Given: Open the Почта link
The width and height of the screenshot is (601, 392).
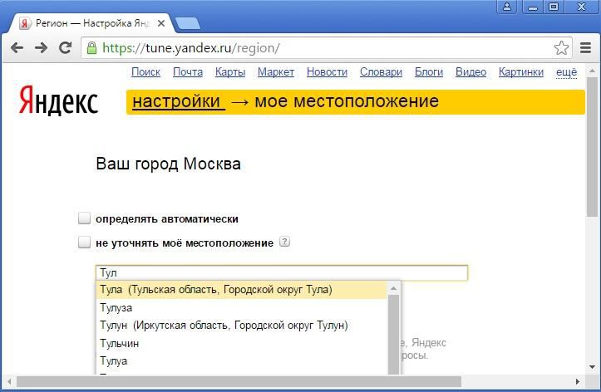Looking at the screenshot, I should [188, 72].
